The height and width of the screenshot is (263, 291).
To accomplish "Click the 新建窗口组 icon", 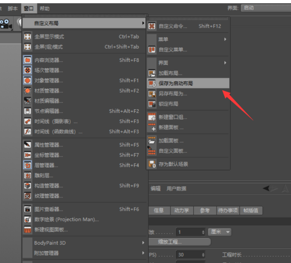I will click(x=152, y=117).
